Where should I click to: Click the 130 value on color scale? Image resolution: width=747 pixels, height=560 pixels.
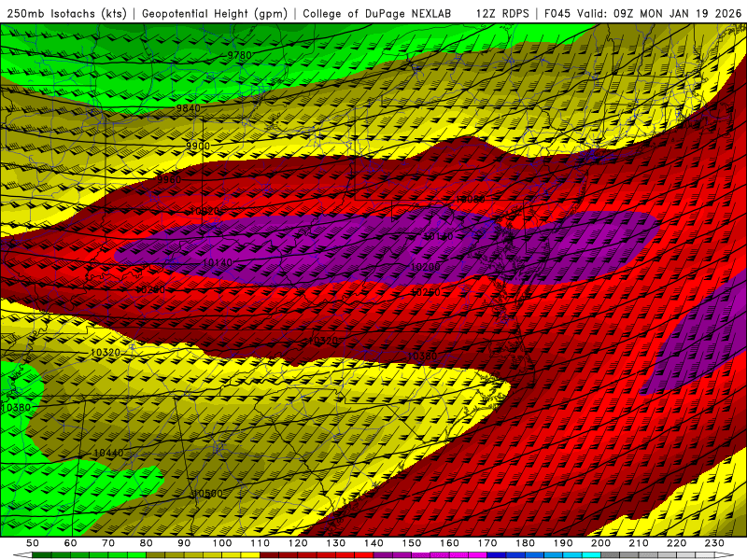click(336, 543)
